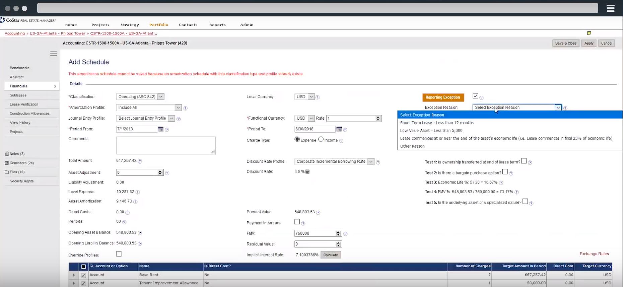The width and height of the screenshot is (623, 287).
Task: Show help for Exception Reason
Action: 565,108
